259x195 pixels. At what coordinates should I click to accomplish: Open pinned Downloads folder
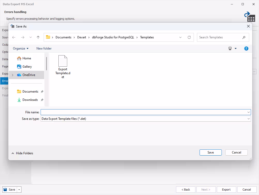point(27,100)
